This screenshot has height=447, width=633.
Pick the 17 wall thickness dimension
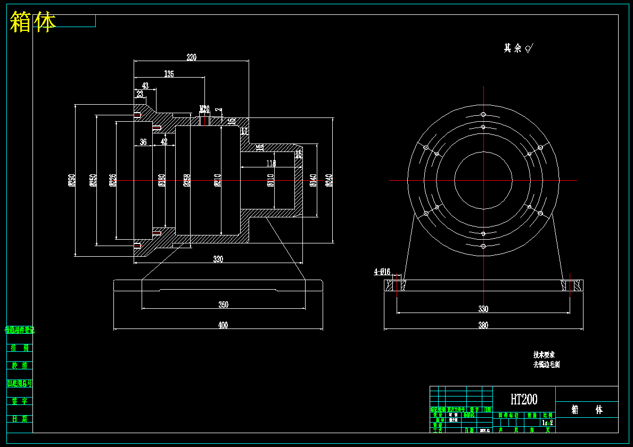[244, 131]
